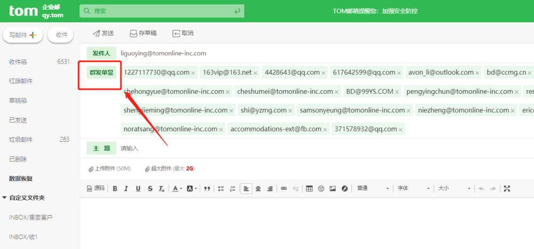Open the 普通 paragroup format dropdown
Viewport: 534px width, 249px height.
[373, 188]
